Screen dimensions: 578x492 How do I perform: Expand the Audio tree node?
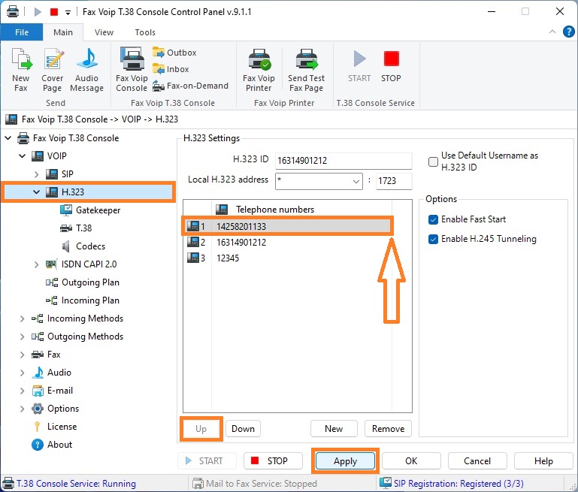click(x=22, y=373)
